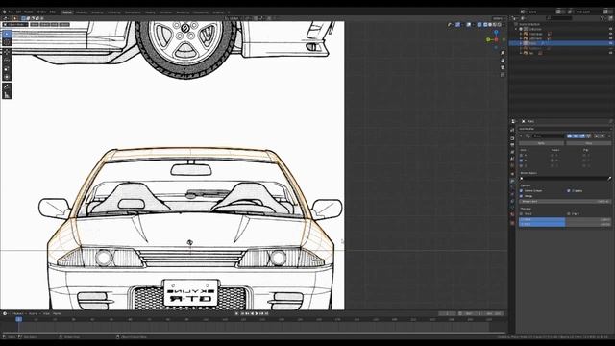Toggle the mirror X axis checkbox
Screen dimensions: 615x346
click(x=521, y=156)
